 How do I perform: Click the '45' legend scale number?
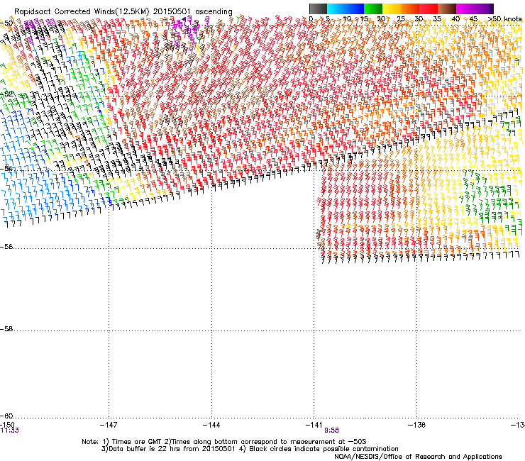(x=473, y=18)
